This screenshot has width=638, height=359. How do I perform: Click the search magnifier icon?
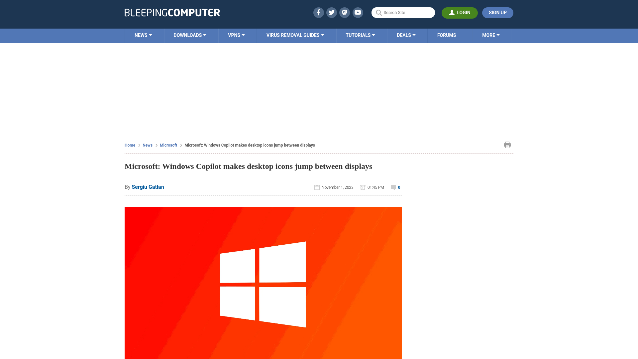pos(378,13)
